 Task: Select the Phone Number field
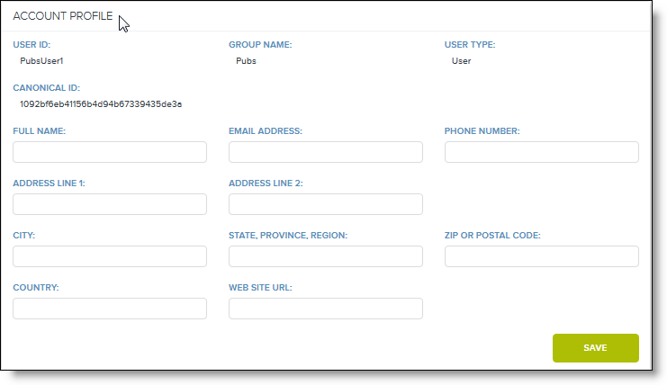point(542,152)
